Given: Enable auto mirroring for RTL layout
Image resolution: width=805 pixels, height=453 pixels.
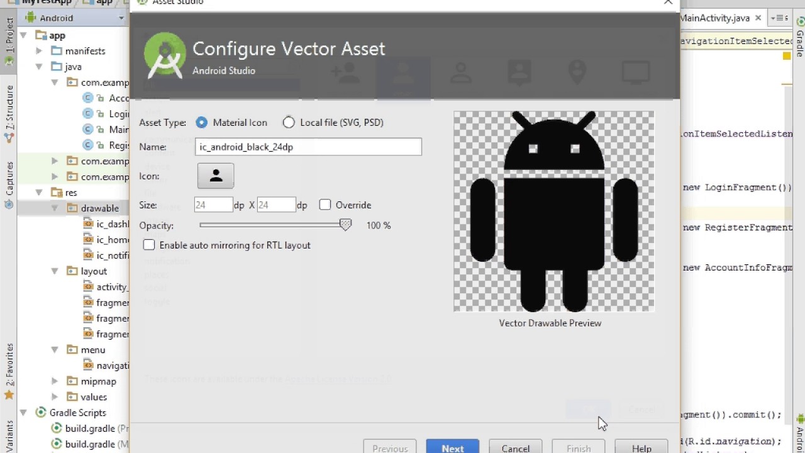Looking at the screenshot, I should coord(149,245).
